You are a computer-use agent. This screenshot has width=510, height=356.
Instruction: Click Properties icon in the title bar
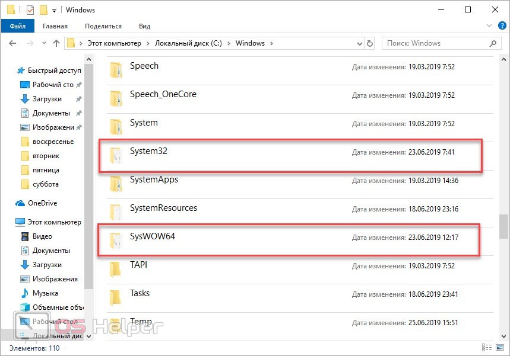(x=30, y=10)
